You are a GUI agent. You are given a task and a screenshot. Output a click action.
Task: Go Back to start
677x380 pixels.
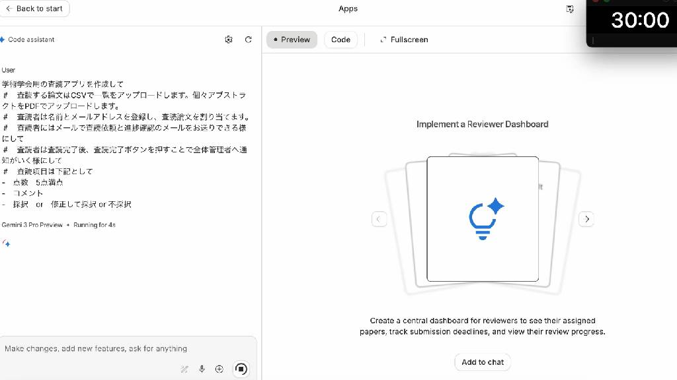tap(34, 9)
